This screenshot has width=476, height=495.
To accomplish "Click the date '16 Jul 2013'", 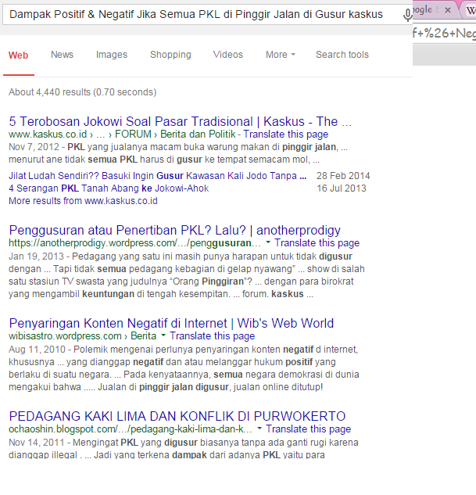I will pos(342,188).
